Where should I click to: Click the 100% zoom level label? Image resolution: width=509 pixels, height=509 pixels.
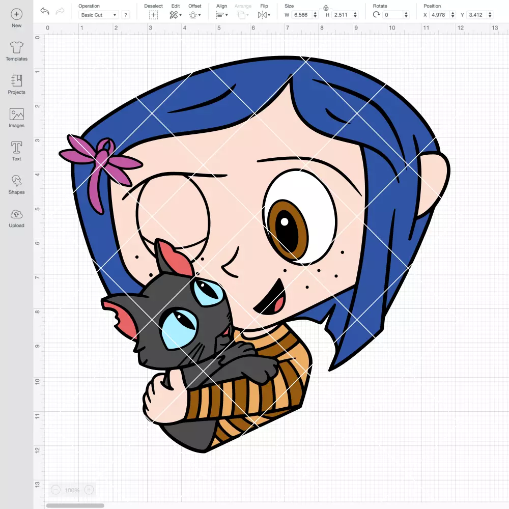click(x=72, y=490)
